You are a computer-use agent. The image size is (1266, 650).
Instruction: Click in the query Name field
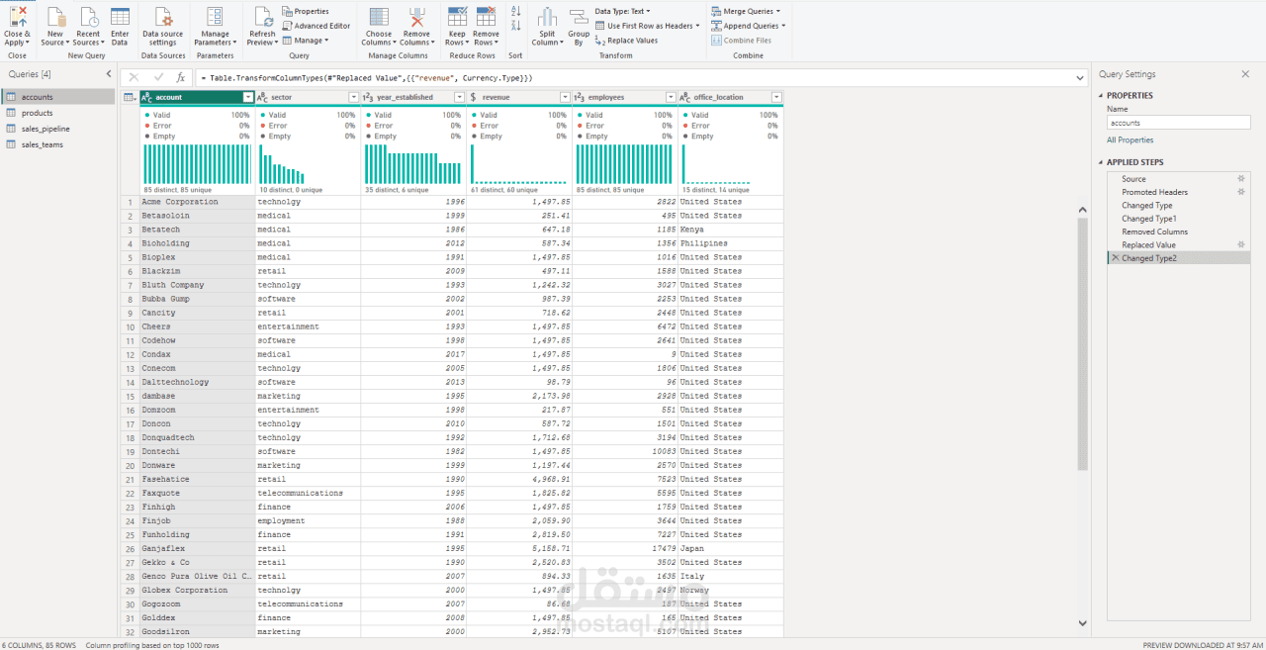1178,123
